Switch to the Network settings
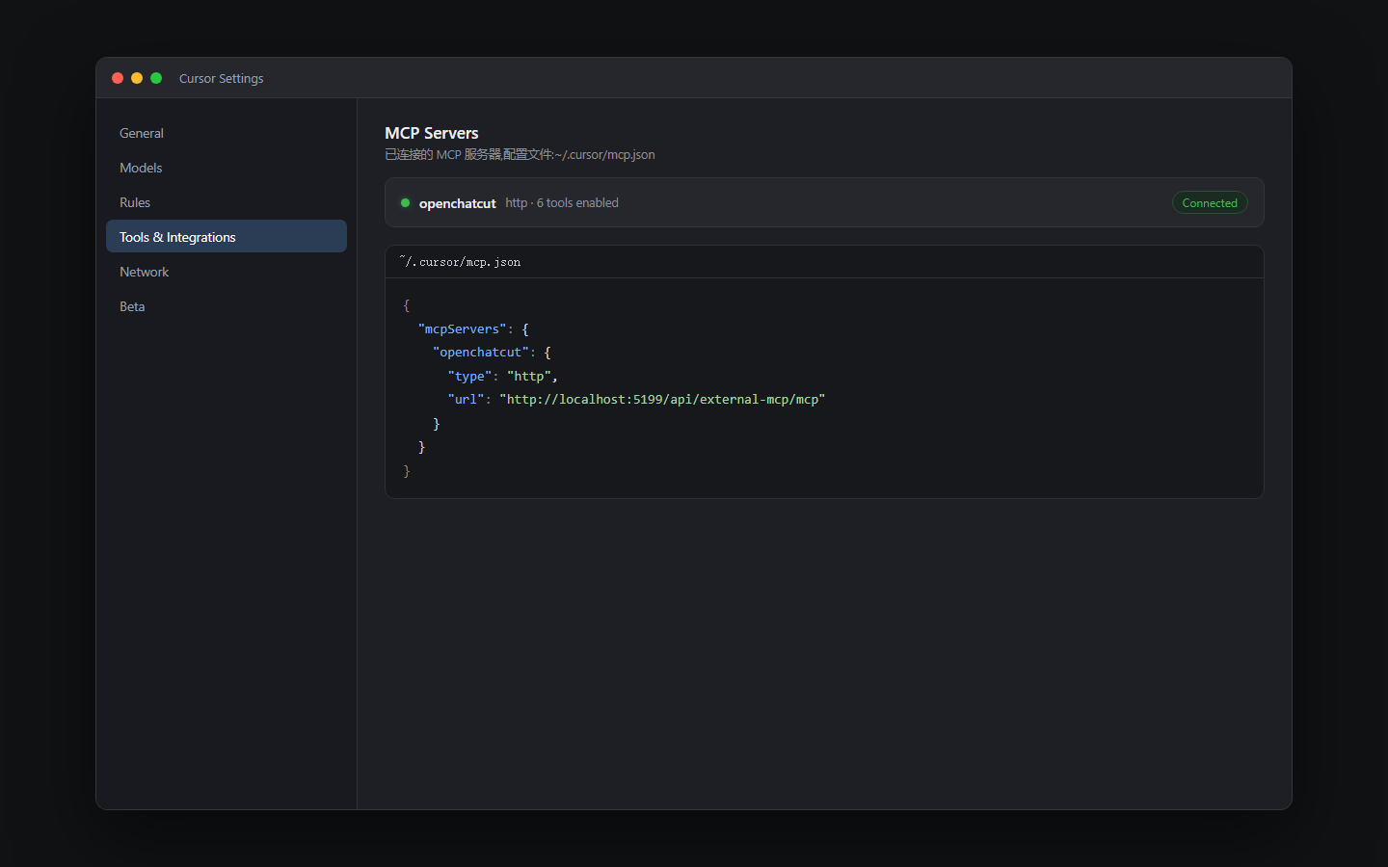Viewport: 1388px width, 867px height. click(x=227, y=272)
